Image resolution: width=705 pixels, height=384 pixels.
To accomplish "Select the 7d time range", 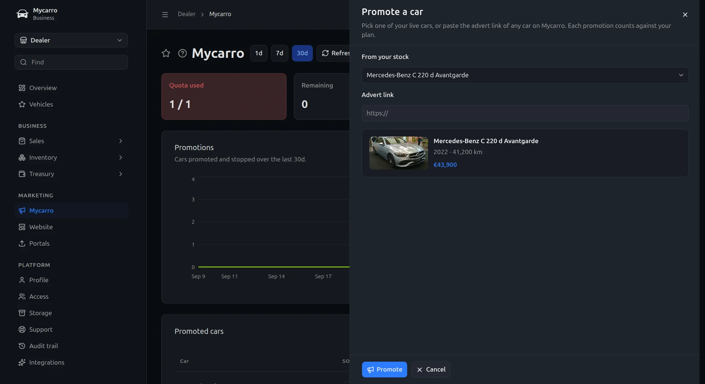I will click(280, 53).
